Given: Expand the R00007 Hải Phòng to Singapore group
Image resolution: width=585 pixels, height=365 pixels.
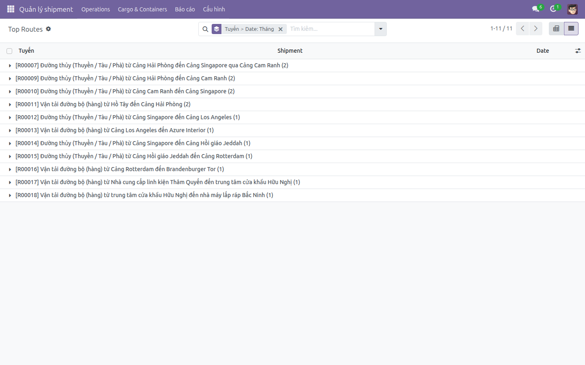Looking at the screenshot, I should [152, 65].
